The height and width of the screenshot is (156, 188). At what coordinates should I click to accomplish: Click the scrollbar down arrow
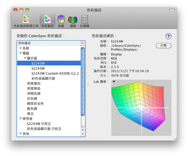coord(83,134)
